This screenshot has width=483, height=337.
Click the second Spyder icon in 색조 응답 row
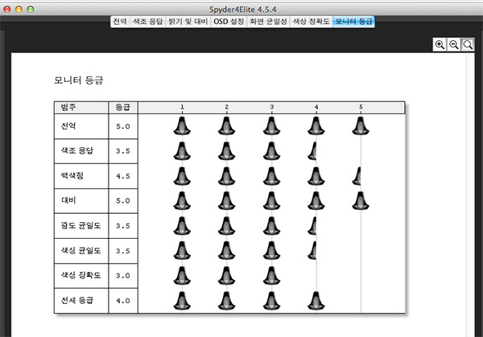(x=227, y=150)
